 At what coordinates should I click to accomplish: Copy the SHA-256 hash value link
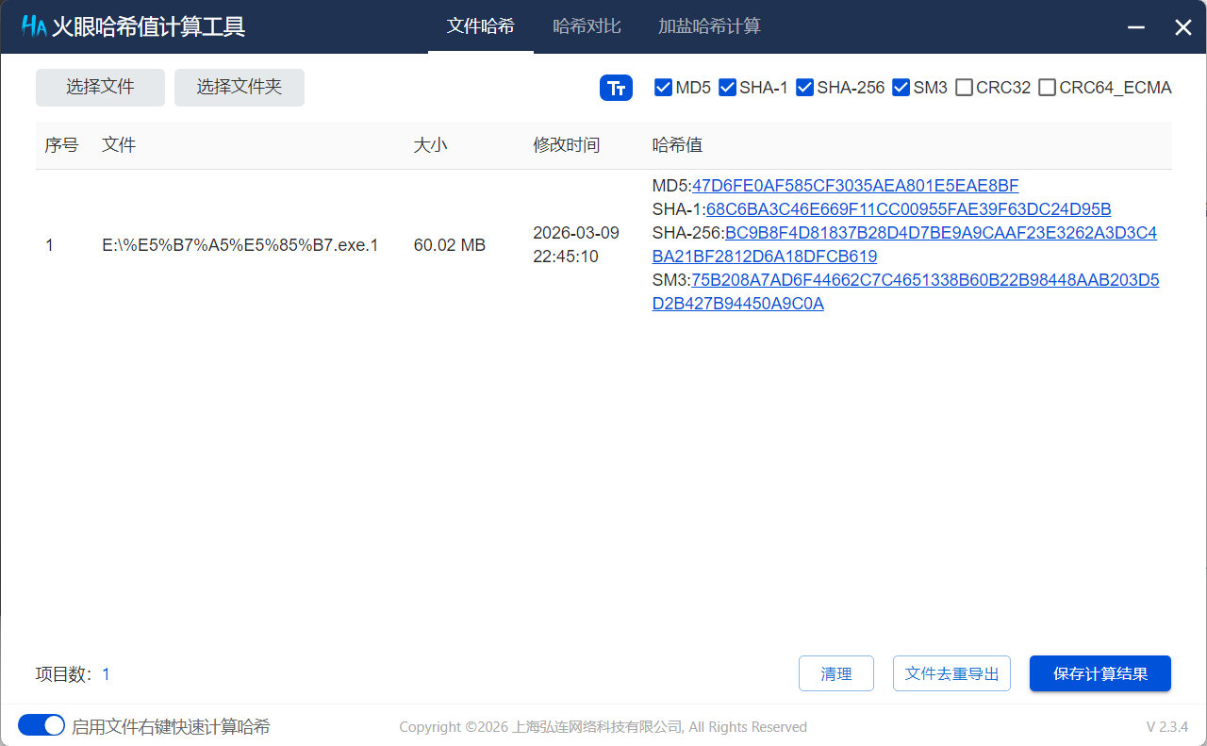(x=904, y=244)
